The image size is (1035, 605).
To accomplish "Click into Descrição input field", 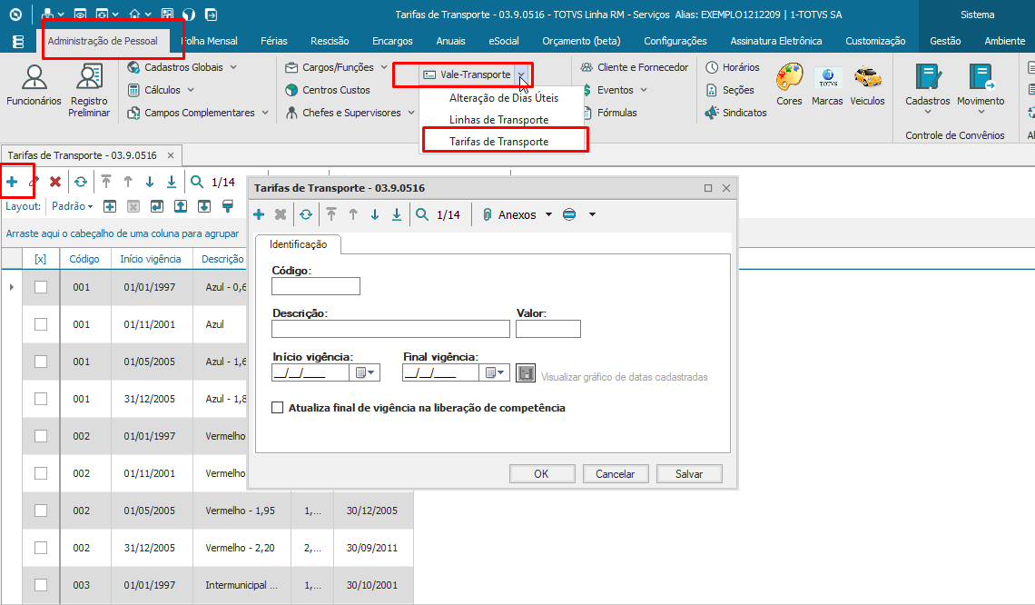I will coord(390,329).
